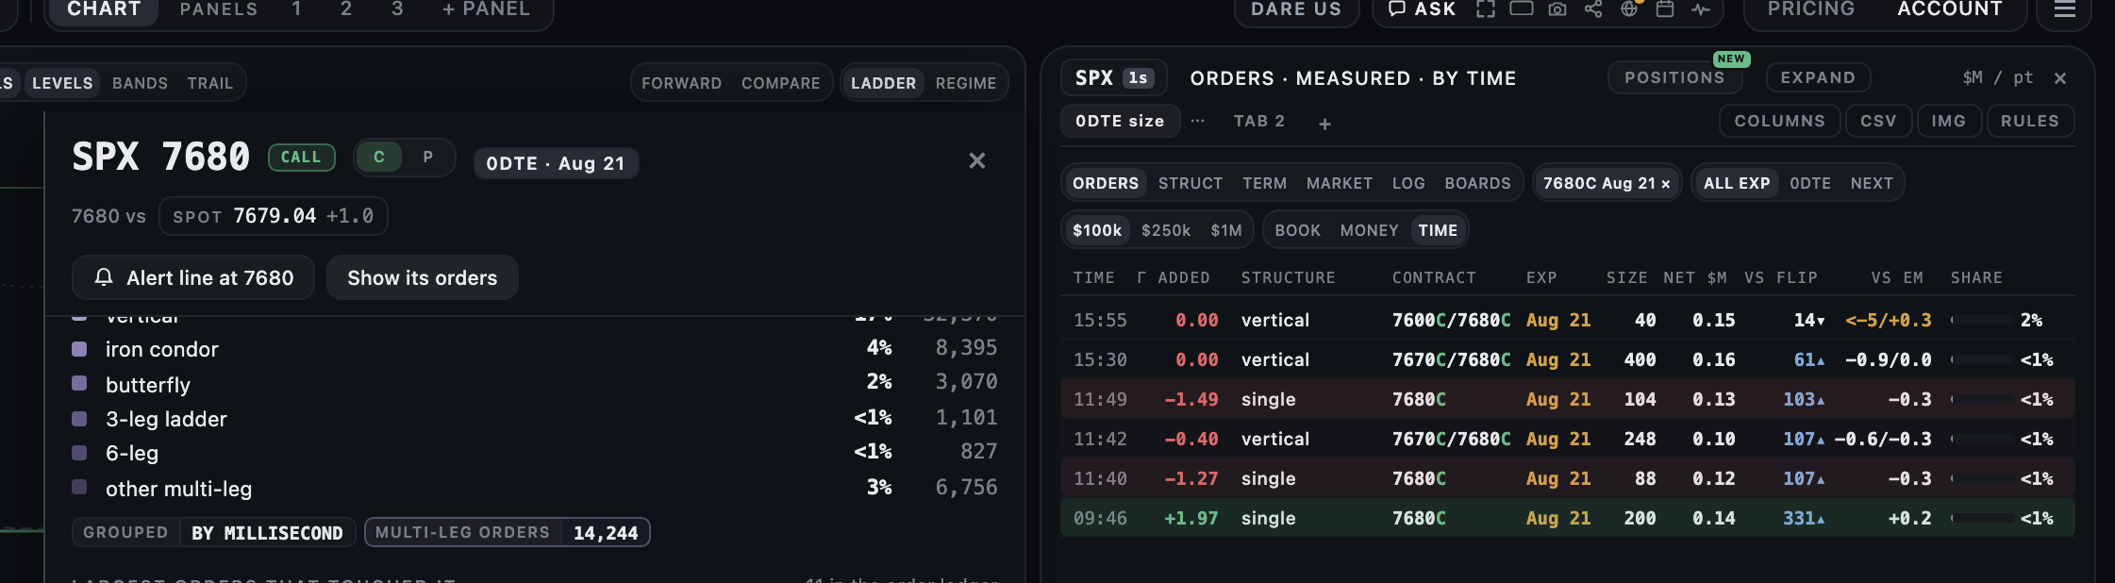Open the calendar icon
This screenshot has width=2115, height=583.
(1665, 9)
